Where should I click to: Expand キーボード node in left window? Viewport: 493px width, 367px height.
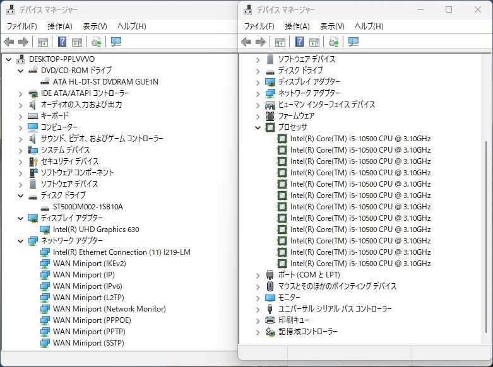point(20,116)
